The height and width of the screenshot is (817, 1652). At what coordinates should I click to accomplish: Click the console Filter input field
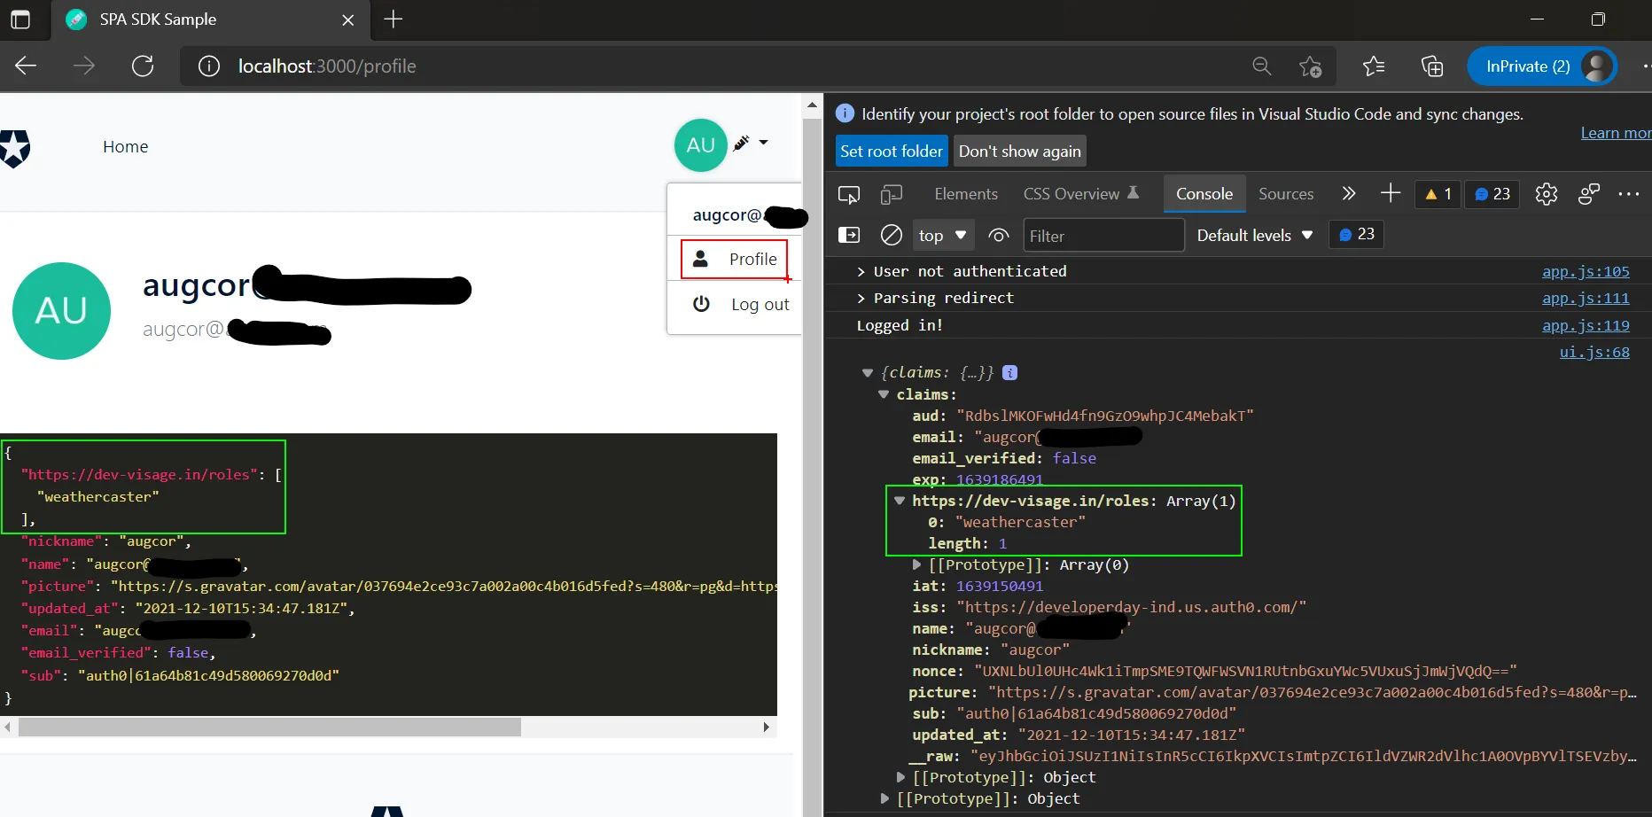(x=1103, y=236)
